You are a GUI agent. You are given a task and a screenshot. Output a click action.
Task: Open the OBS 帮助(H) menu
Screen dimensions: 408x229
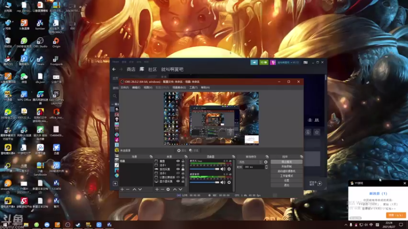[206, 88]
